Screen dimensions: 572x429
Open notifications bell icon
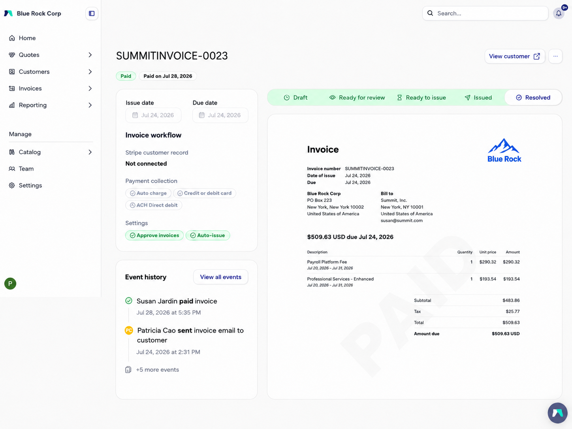[x=559, y=13]
